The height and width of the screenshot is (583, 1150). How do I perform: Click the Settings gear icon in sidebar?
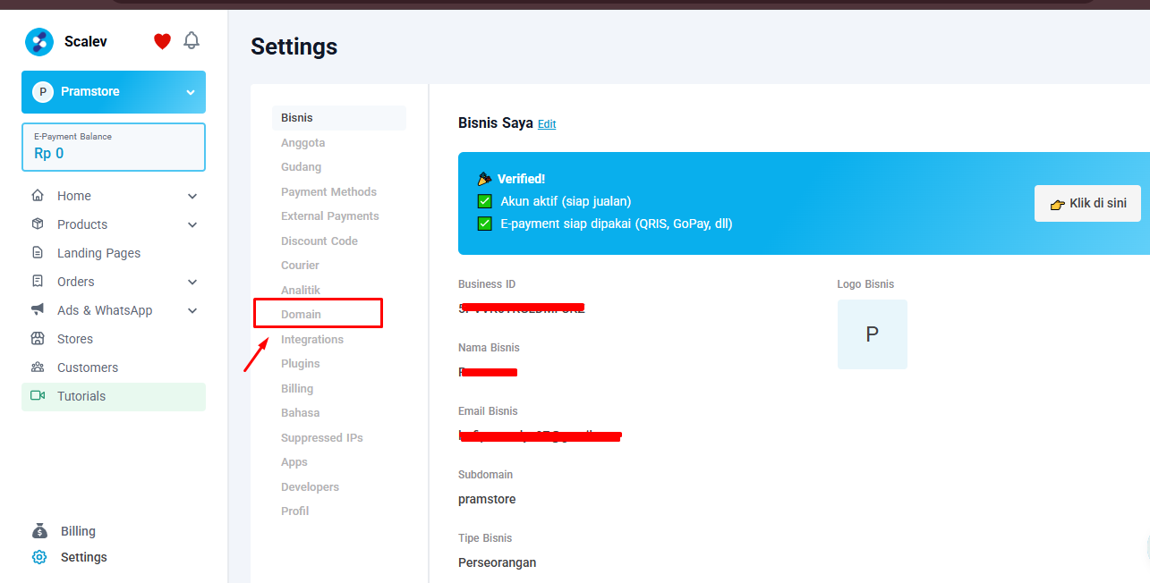39,557
